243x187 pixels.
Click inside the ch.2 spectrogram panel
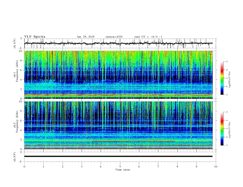click(118, 125)
